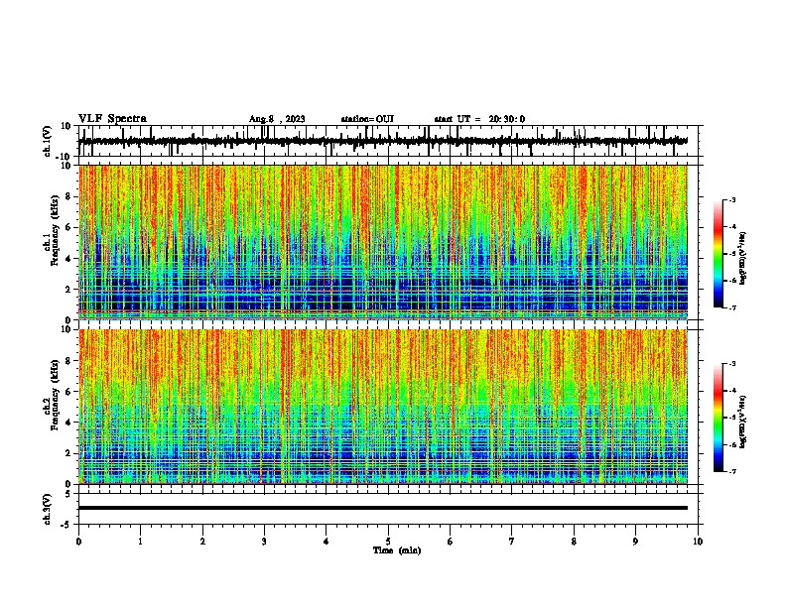
Task: Click the "VLF Spectra" title text
Action: (x=112, y=119)
